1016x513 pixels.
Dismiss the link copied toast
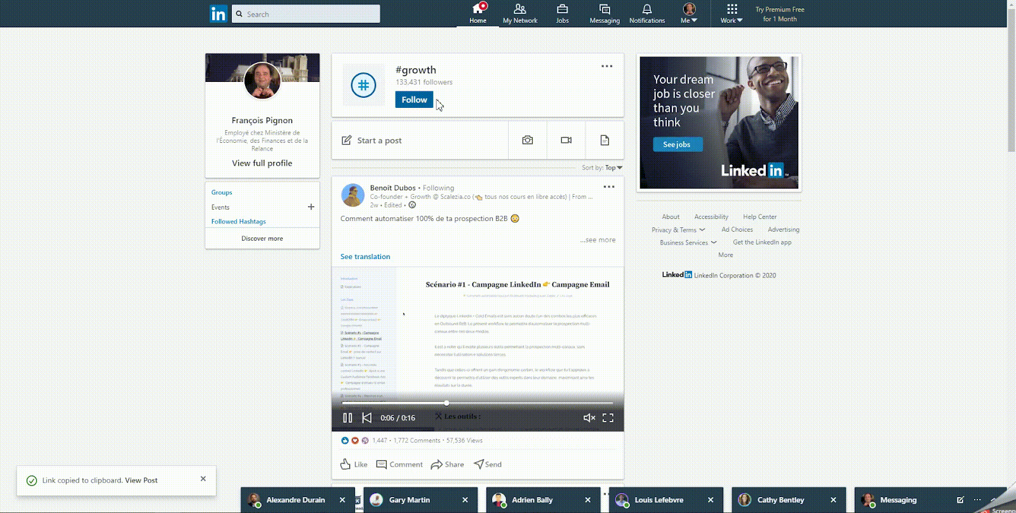[x=203, y=479]
